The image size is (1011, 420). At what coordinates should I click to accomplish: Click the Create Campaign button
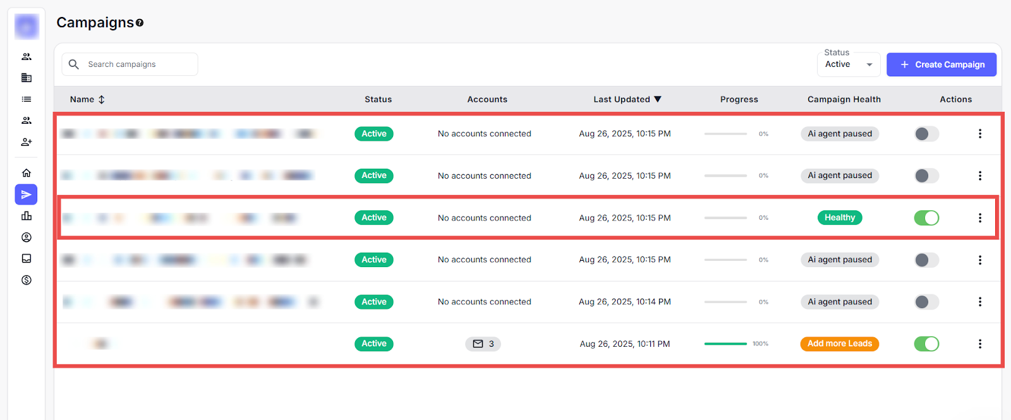[941, 64]
